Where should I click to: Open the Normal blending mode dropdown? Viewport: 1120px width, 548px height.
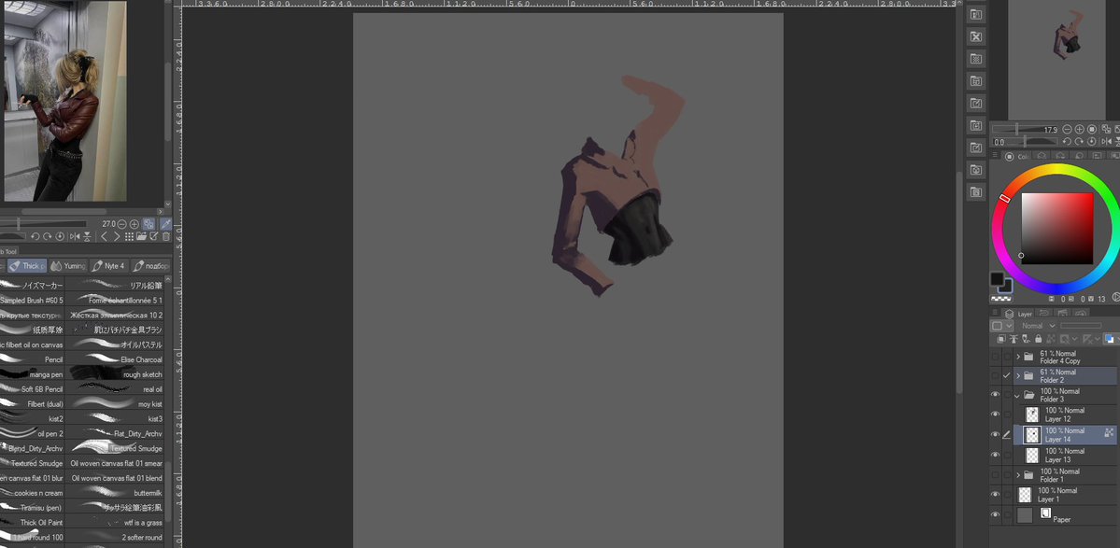pos(1037,326)
